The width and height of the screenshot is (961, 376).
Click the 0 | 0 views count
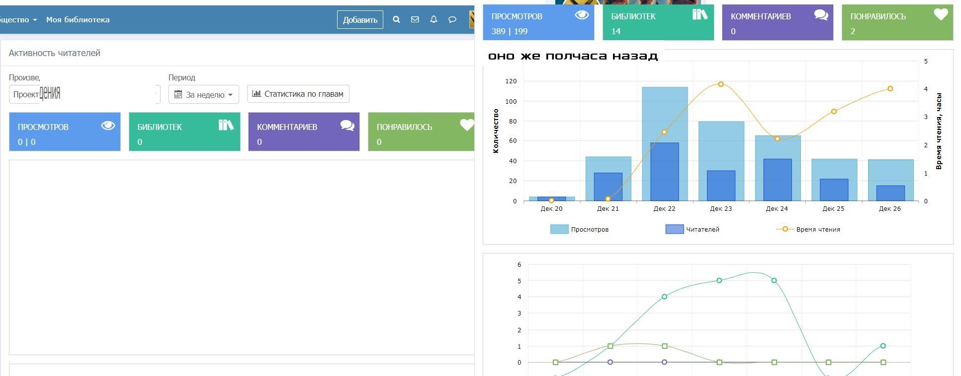click(26, 142)
